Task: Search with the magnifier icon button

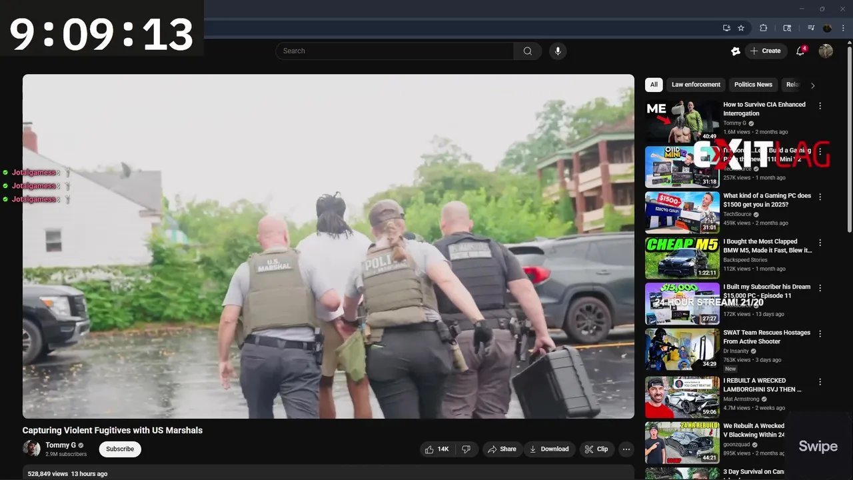Action: (528, 51)
